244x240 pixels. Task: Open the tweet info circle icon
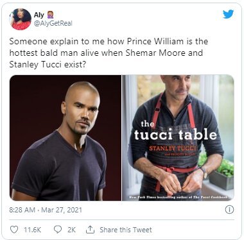click(229, 210)
